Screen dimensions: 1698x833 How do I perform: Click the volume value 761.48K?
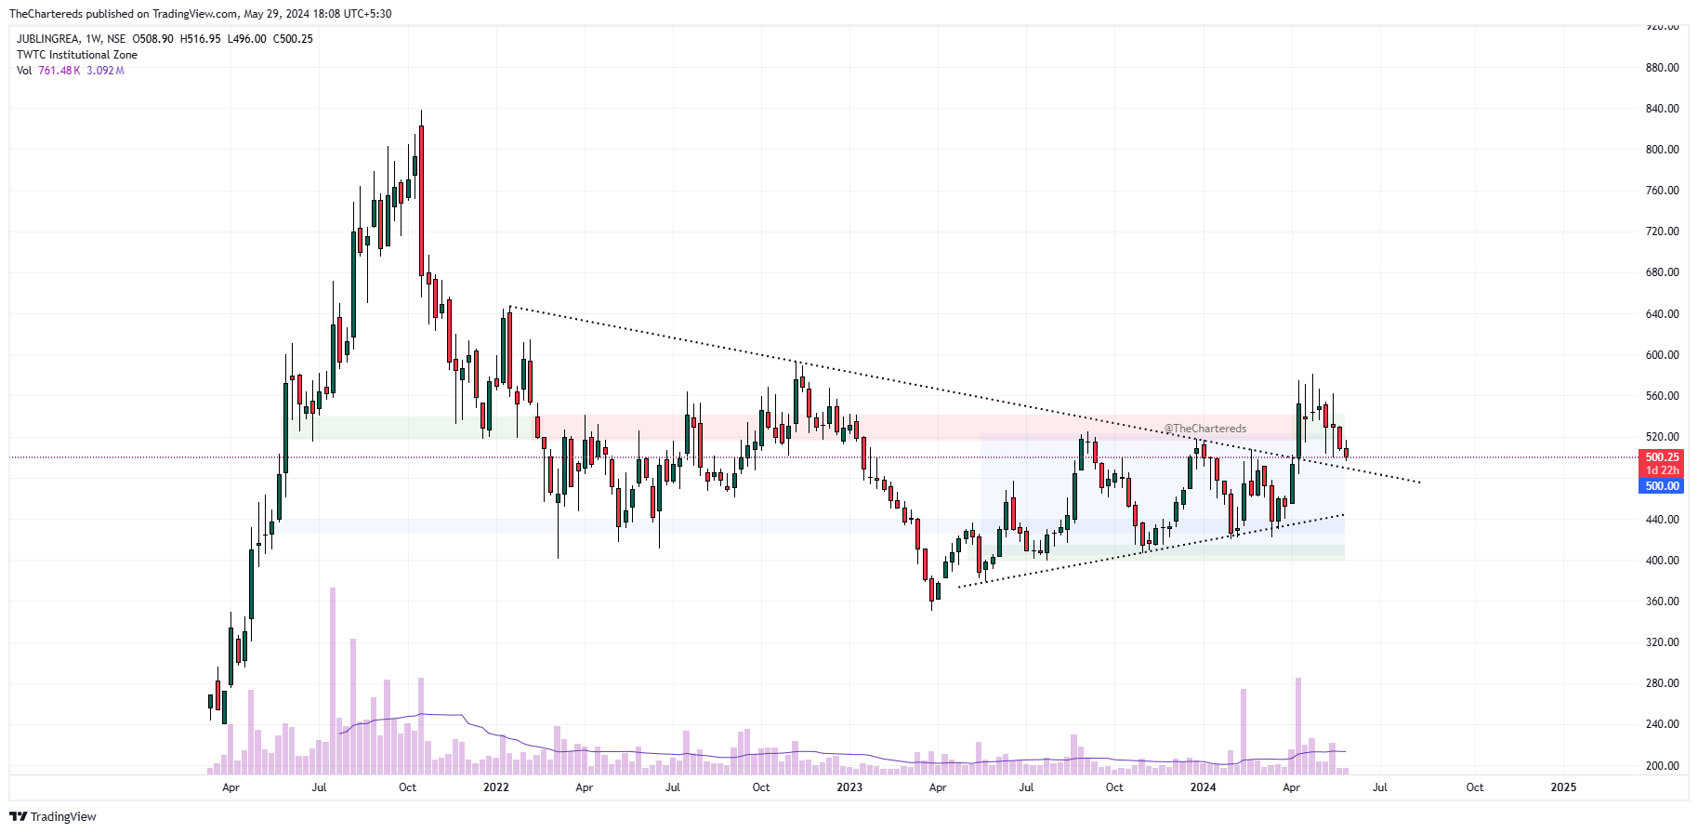tap(59, 71)
